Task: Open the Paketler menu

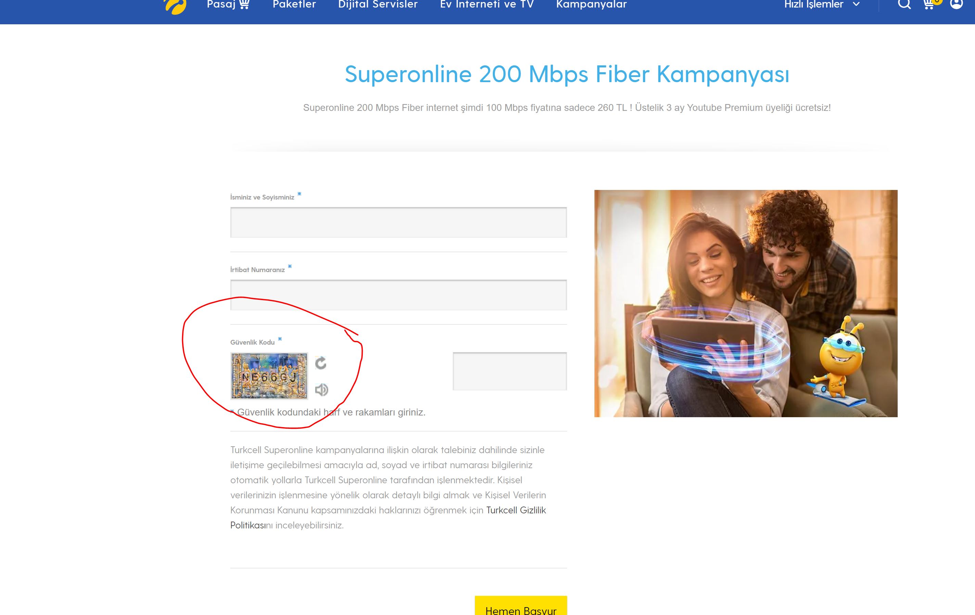Action: 294,4
